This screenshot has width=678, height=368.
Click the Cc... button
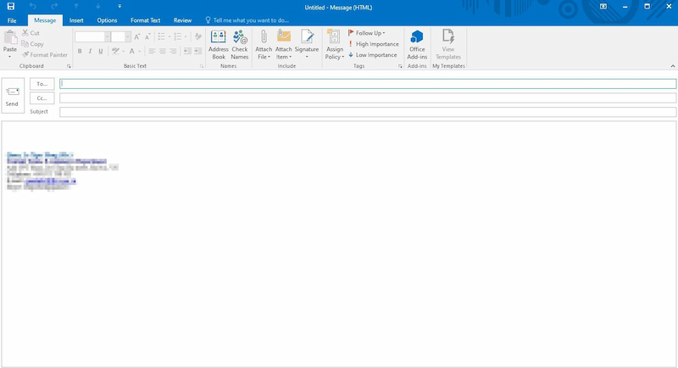(x=42, y=98)
